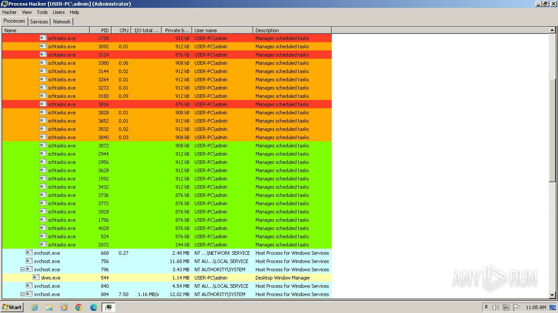Image resolution: width=558 pixels, height=313 pixels.
Task: Click the schtasks.exe icon for PID 3872
Action: pos(43,145)
